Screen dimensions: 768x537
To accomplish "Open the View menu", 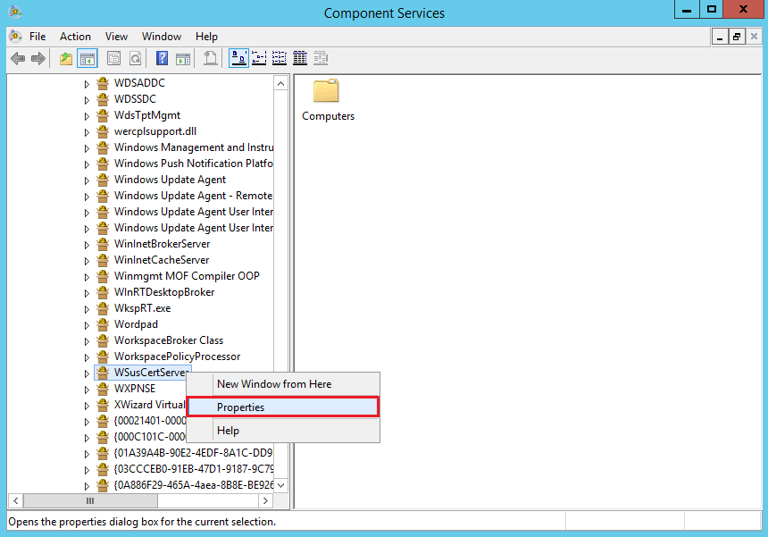I will click(116, 37).
